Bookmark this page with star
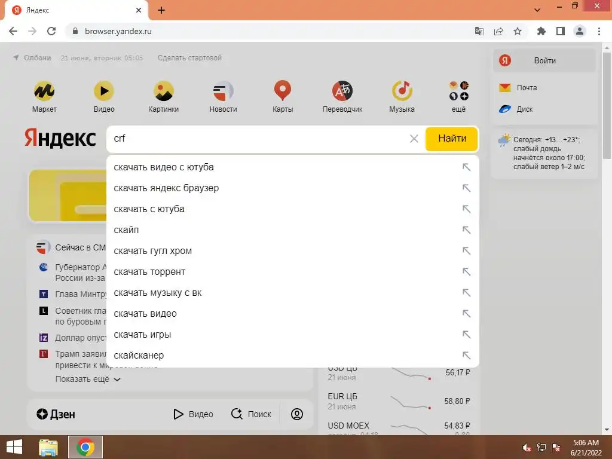Image resolution: width=612 pixels, height=459 pixels. coord(518,31)
